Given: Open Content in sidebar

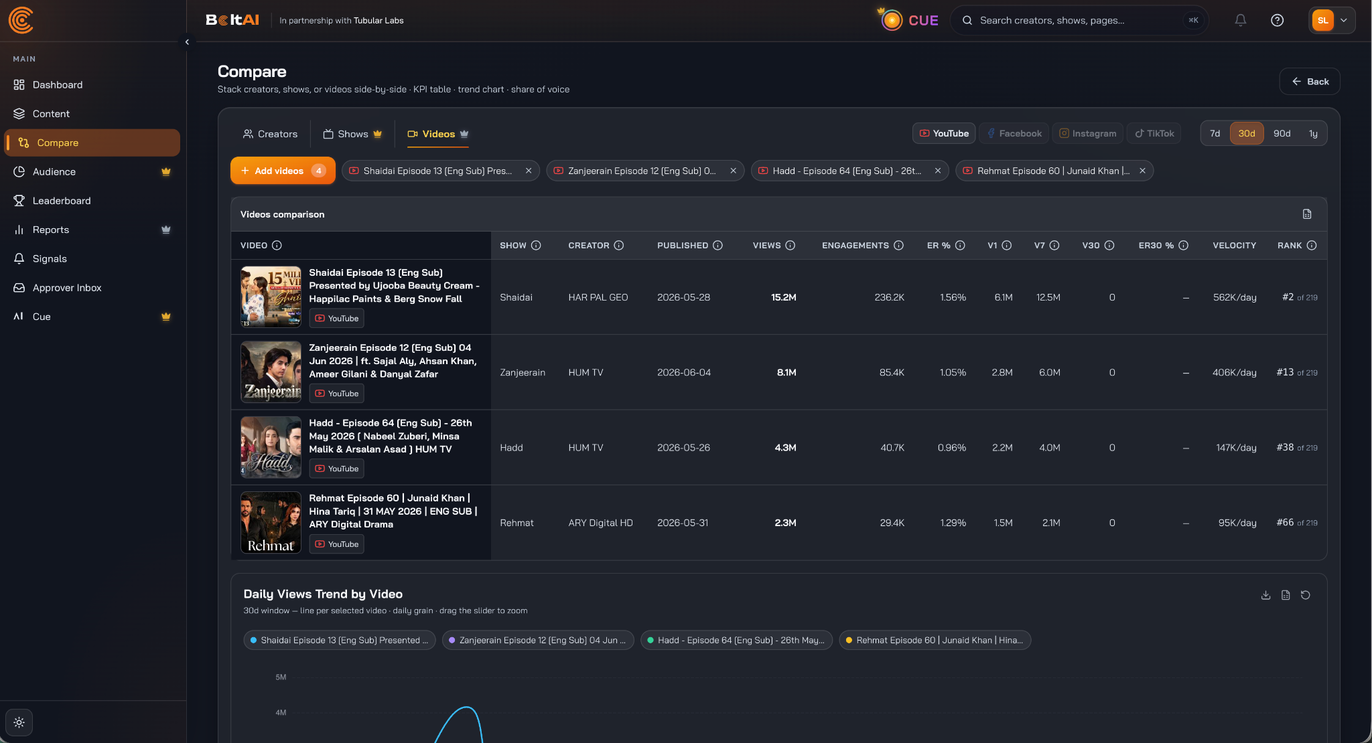Looking at the screenshot, I should click(x=92, y=114).
